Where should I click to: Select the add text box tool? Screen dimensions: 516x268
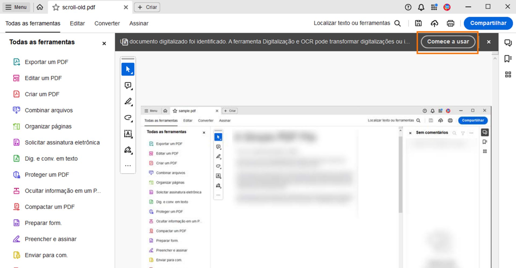coord(128,134)
